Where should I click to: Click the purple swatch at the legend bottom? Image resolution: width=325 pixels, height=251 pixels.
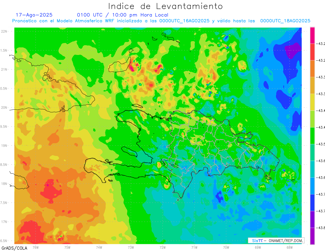click(x=312, y=236)
